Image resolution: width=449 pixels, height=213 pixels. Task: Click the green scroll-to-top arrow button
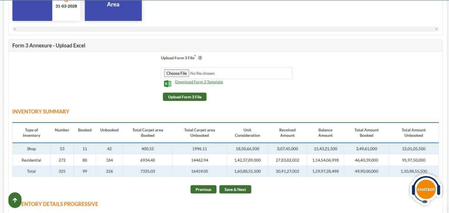click(15, 200)
